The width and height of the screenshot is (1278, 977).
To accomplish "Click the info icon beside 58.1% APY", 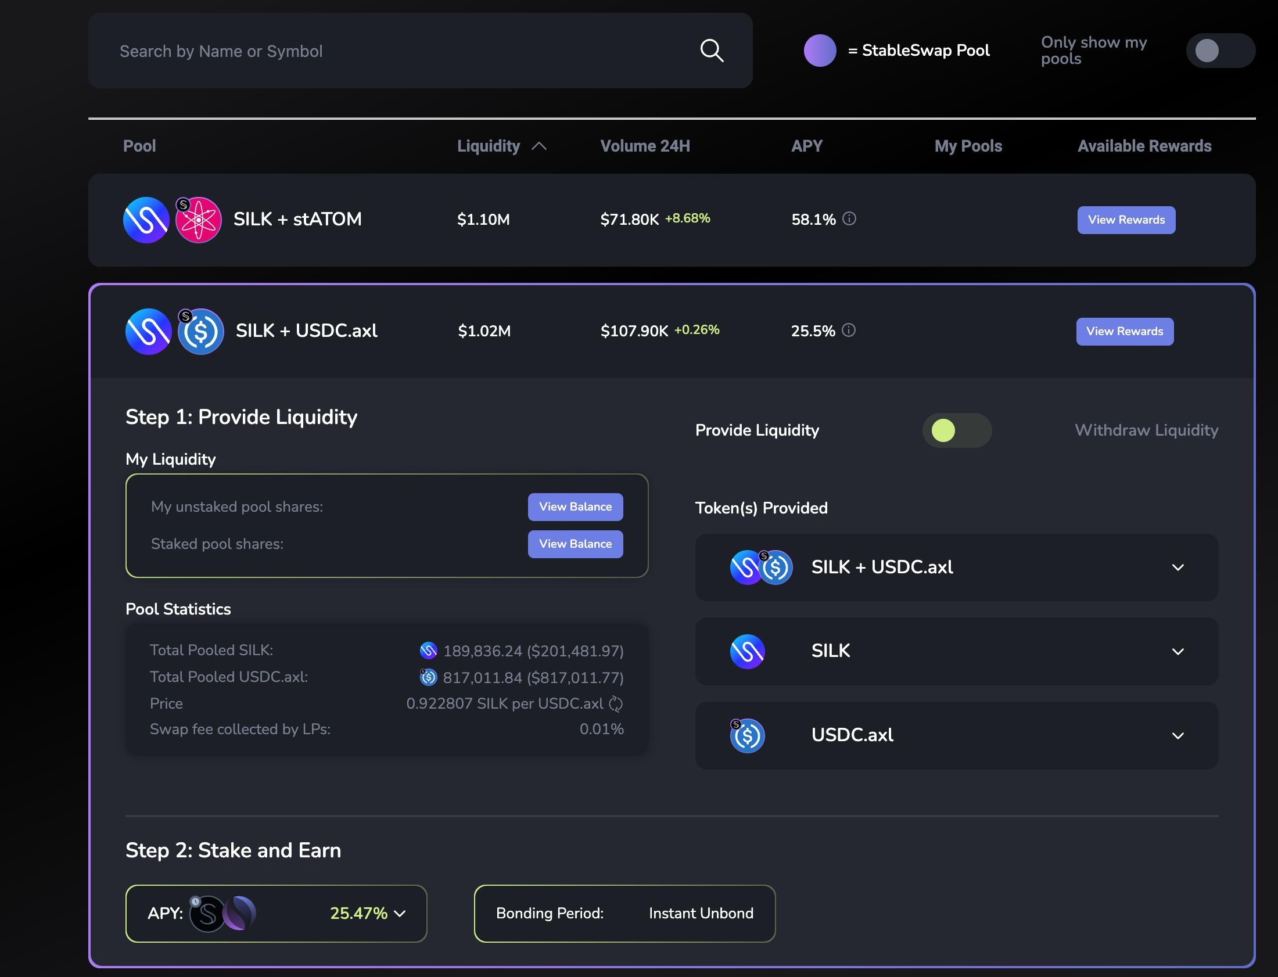I will coord(849,218).
